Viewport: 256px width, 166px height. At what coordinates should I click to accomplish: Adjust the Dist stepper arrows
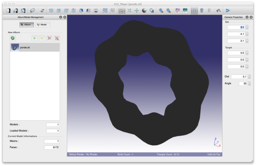tap(249, 77)
